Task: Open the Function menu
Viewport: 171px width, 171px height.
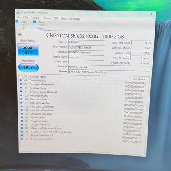Action: [x=35, y=18]
